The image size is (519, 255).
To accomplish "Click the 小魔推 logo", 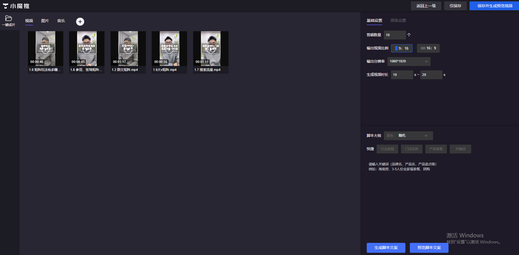I will point(16,6).
